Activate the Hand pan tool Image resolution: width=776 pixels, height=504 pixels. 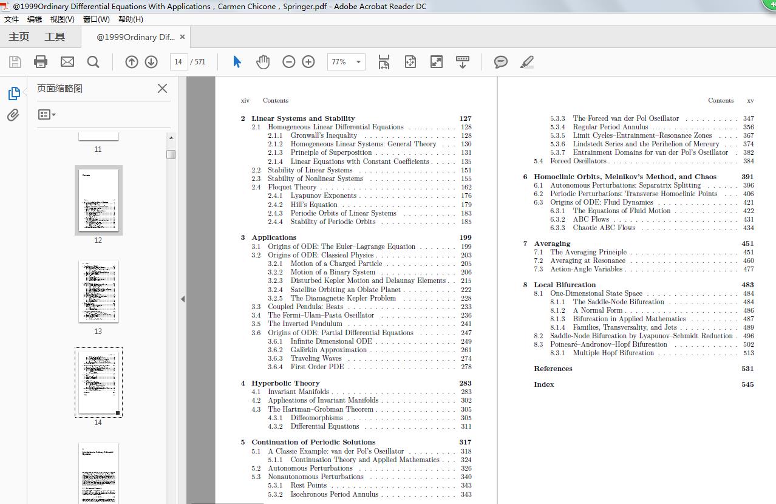tap(263, 62)
